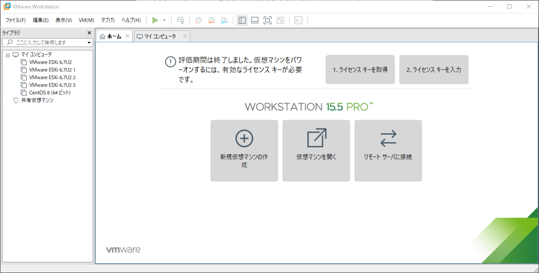Screen dimensions: 539x273
Task: Select VMware ESXi 6.7U2 3 VM
Action: point(52,85)
